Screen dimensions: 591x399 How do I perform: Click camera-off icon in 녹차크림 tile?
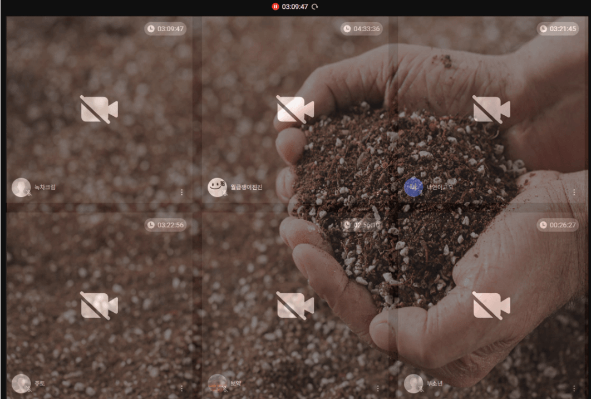click(99, 109)
